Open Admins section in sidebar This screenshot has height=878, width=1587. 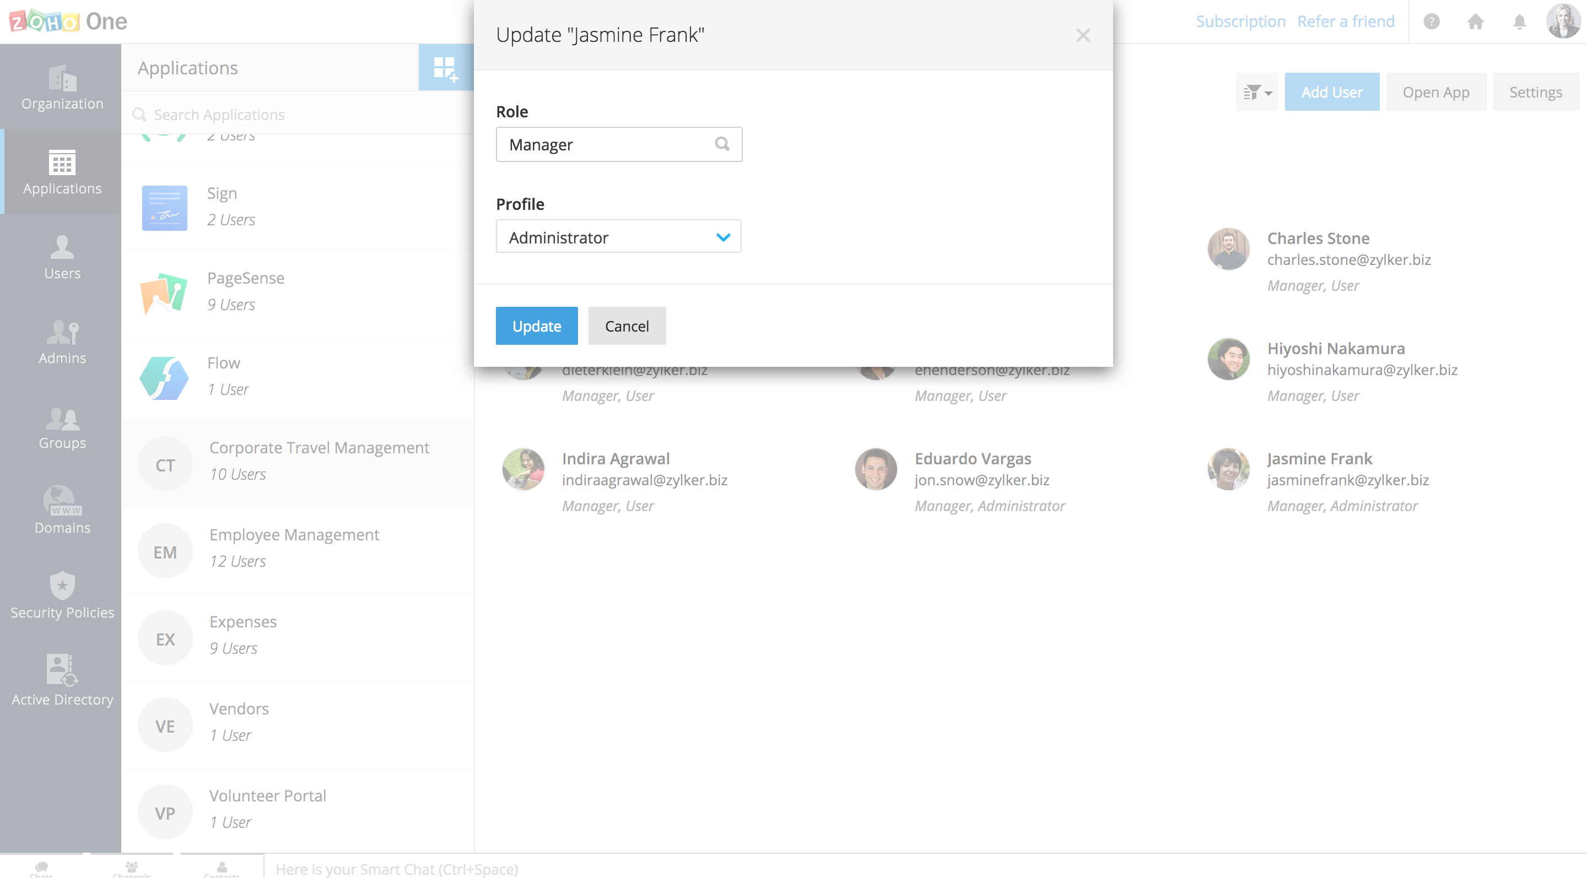(x=62, y=342)
